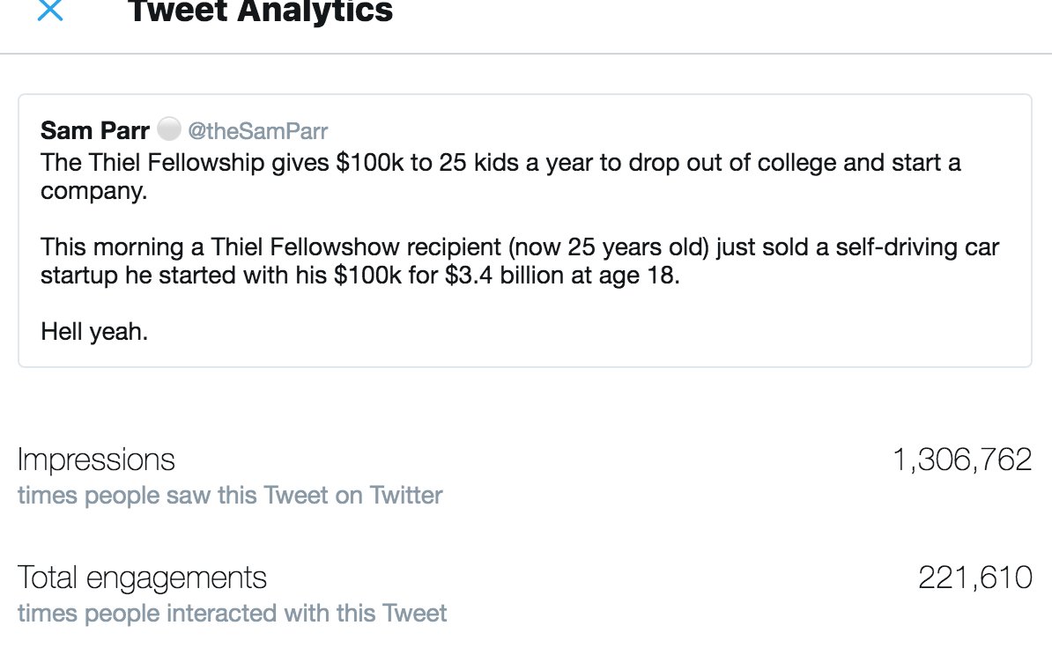Select the Impressions label
The height and width of the screenshot is (655, 1052).
click(x=96, y=460)
